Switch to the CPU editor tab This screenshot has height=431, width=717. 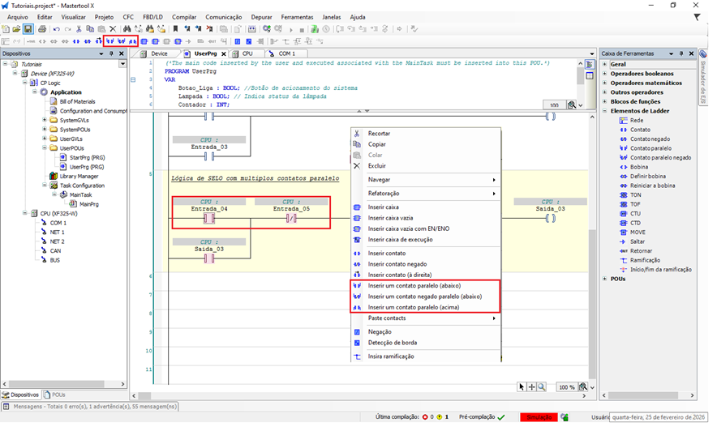(247, 53)
